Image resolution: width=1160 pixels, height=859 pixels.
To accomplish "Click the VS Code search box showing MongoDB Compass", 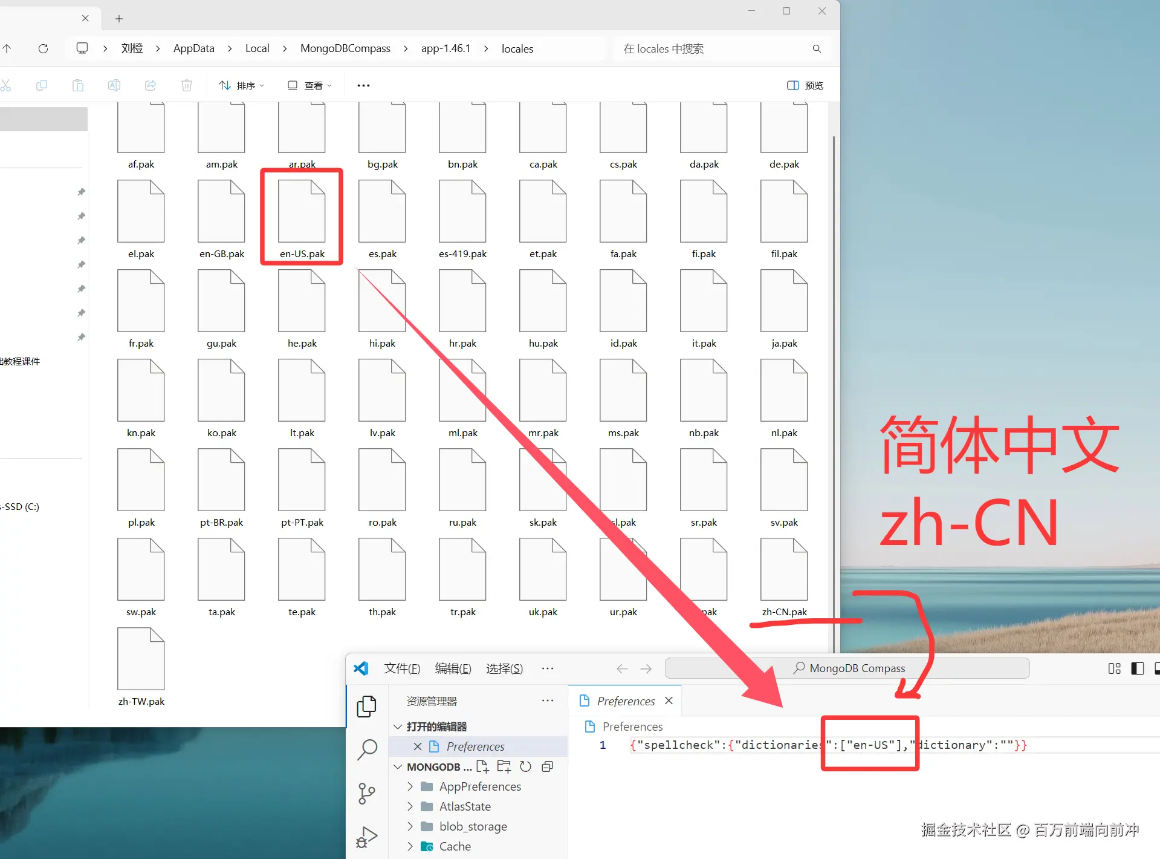I will point(846,668).
